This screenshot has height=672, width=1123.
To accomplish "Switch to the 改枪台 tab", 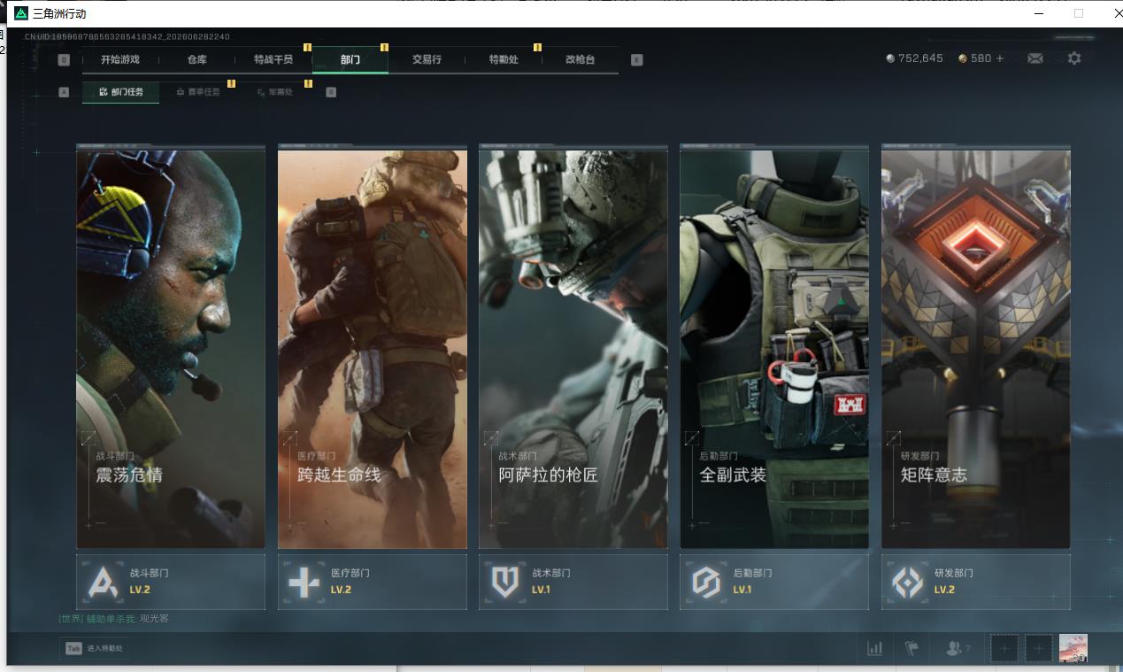I will (581, 59).
